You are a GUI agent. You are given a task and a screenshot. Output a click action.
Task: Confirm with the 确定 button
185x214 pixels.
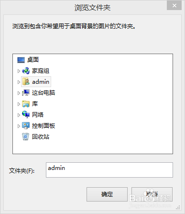[107, 194]
